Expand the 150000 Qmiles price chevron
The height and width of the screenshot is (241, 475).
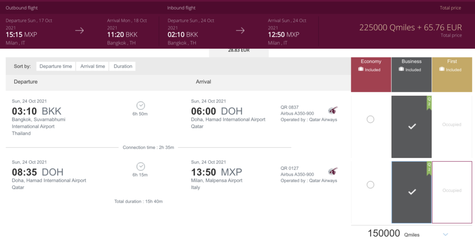[x=445, y=234]
